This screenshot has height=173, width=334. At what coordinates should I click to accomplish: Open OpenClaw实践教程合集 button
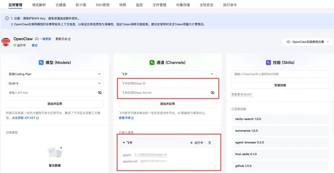point(308,42)
